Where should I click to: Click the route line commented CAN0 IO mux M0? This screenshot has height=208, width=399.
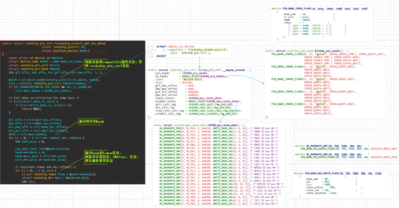point(219,148)
